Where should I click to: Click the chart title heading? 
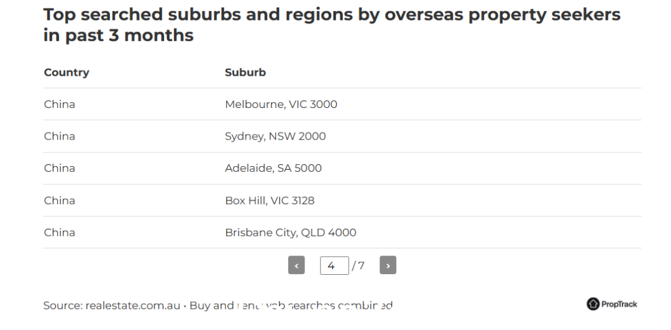(332, 25)
